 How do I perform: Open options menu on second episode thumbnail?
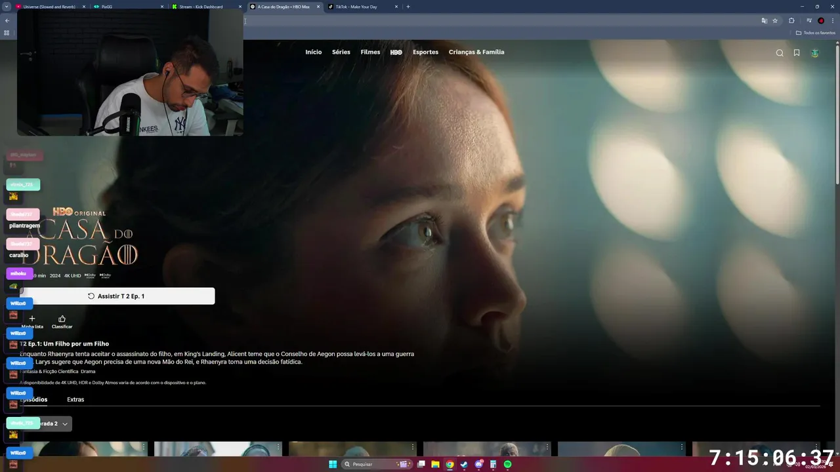pyautogui.click(x=278, y=446)
